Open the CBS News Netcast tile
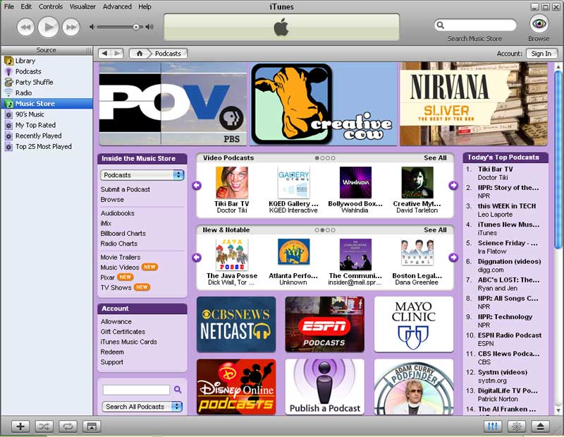 (236, 324)
